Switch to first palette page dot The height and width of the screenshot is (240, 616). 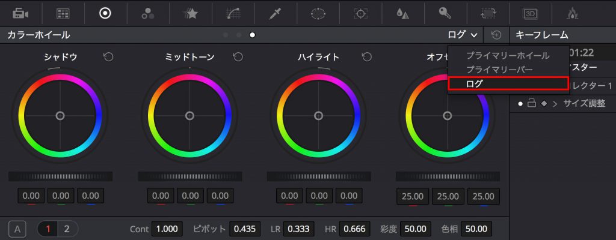point(226,35)
